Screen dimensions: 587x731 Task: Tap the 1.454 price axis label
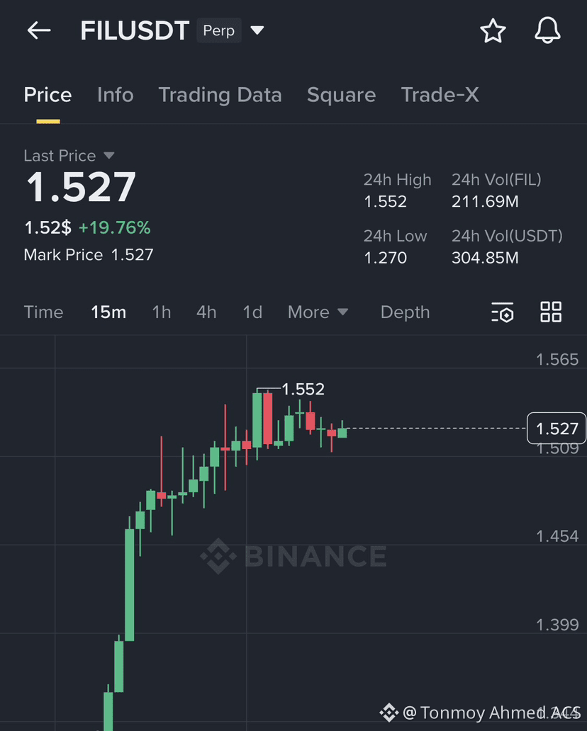click(x=557, y=536)
